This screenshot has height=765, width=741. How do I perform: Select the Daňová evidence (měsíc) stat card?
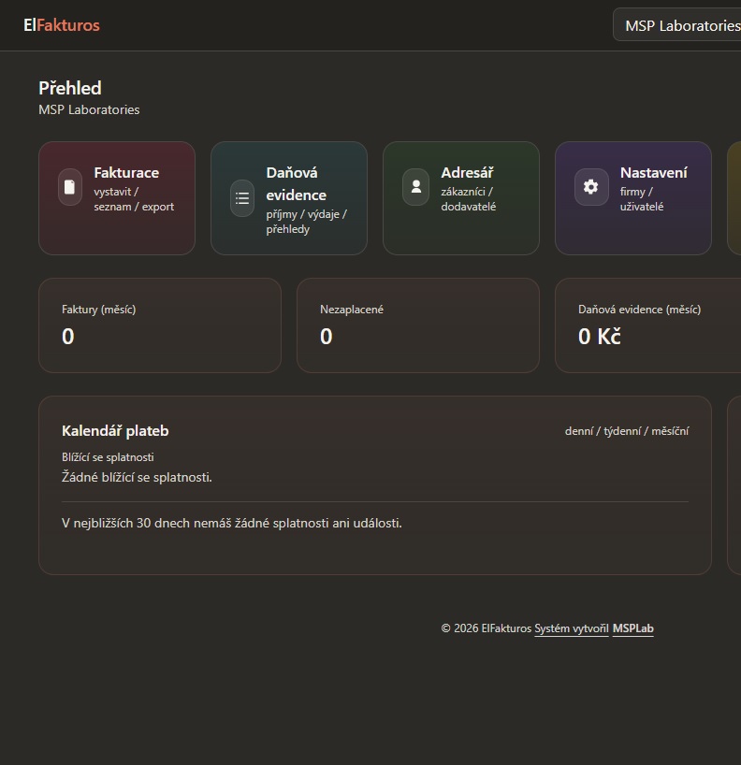[648, 325]
